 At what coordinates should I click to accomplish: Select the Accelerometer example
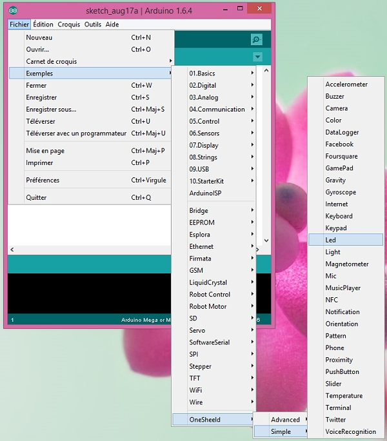[346, 84]
